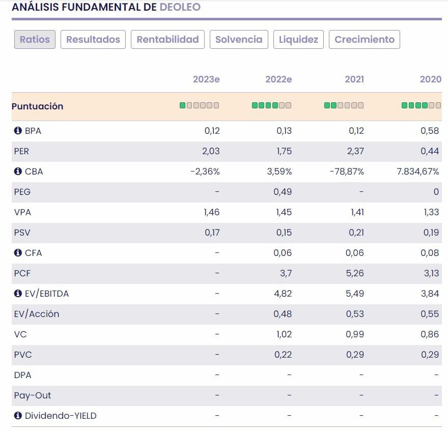Click the info icon next to CBA

pyautogui.click(x=18, y=171)
